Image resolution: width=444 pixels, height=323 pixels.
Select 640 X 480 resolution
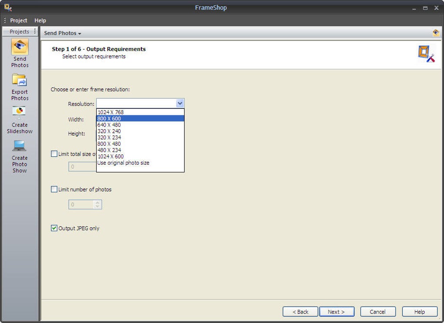140,125
